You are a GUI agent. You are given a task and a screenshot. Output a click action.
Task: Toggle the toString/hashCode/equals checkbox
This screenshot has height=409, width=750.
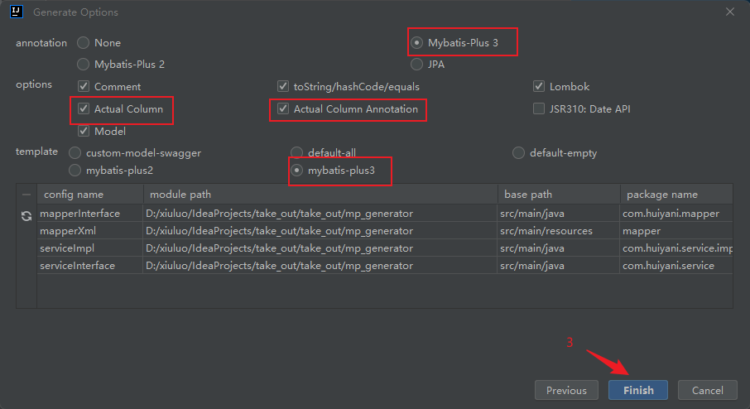[x=283, y=86]
